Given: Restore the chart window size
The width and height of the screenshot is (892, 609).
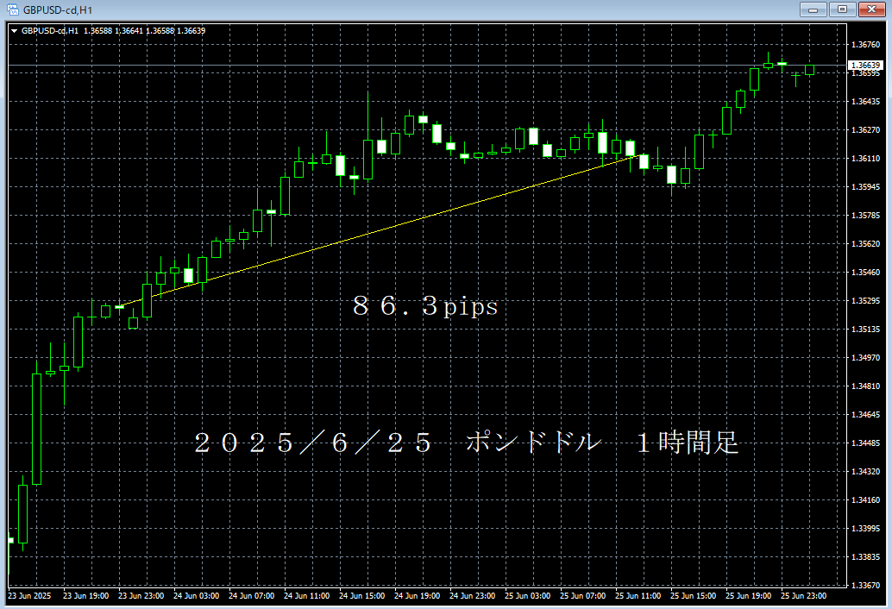Looking at the screenshot, I should (841, 9).
